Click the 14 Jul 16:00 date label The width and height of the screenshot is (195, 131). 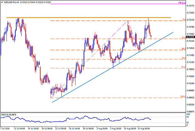[33, 129]
